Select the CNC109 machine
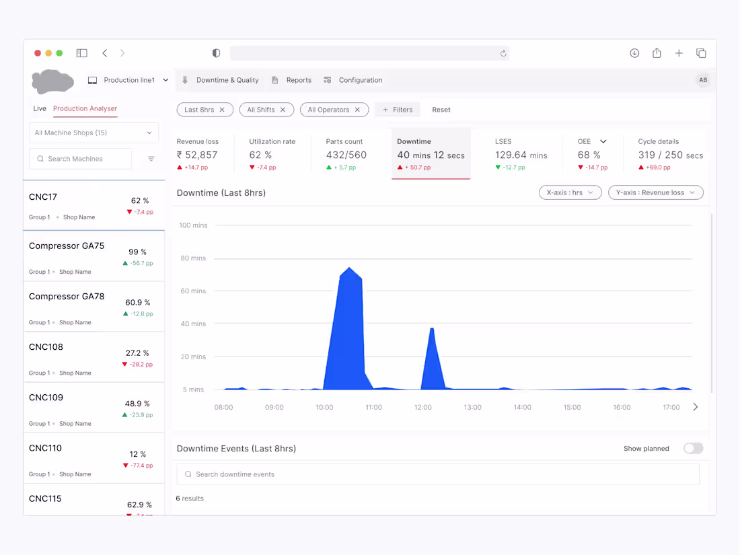 (x=94, y=408)
